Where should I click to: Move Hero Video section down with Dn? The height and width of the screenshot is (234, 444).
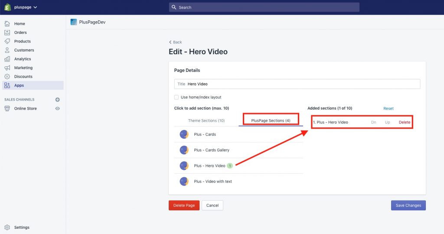point(373,122)
